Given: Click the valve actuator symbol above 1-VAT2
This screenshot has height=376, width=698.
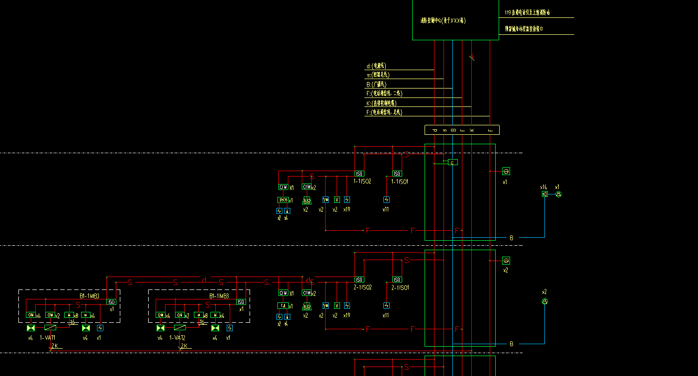Looking at the screenshot, I should pos(179,328).
